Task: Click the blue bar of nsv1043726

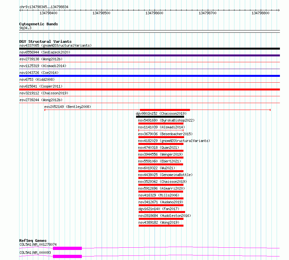Action: (149, 76)
